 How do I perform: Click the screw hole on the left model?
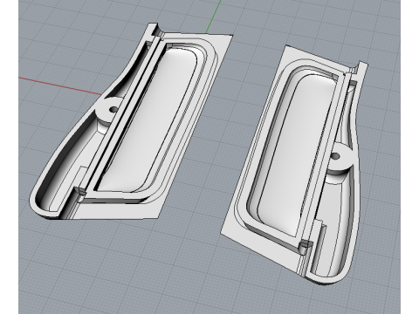pyautogui.click(x=113, y=110)
